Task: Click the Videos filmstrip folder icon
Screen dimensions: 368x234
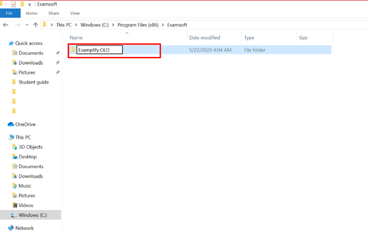Action: (14, 205)
